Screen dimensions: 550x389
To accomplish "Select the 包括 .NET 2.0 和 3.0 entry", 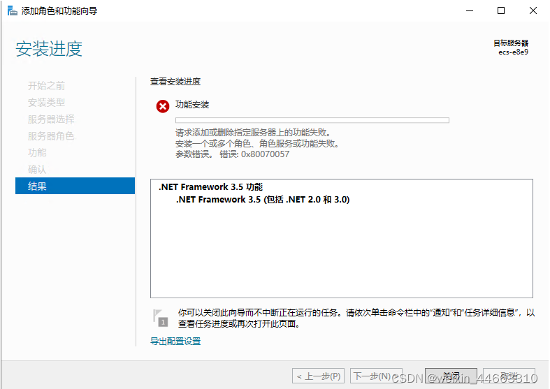I will tap(263, 200).
